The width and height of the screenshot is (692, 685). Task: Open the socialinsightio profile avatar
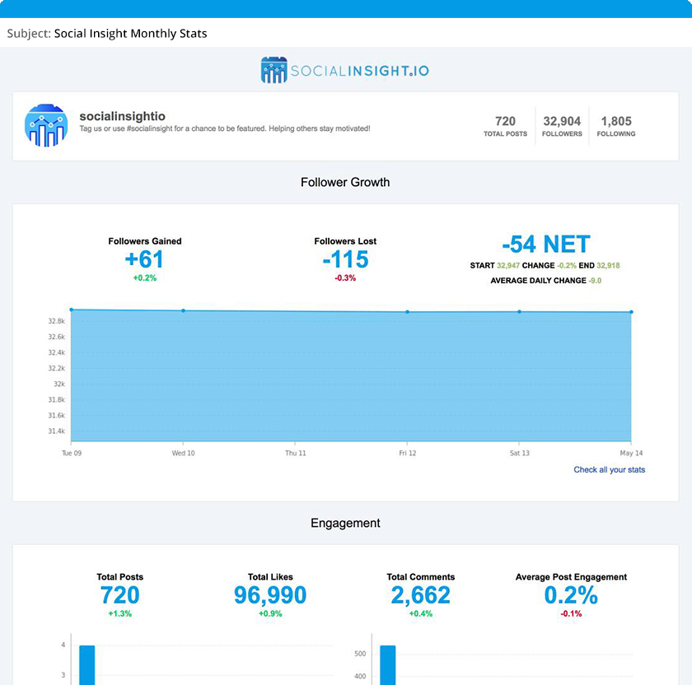point(45,125)
